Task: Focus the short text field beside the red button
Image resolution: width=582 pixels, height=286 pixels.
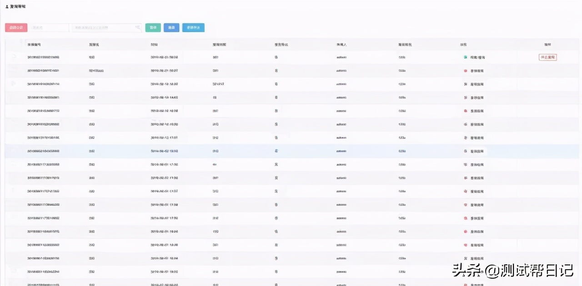Action: pos(49,28)
